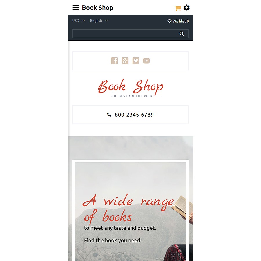The height and width of the screenshot is (261, 261).
Task: Open the shopping cart icon
Action: [x=178, y=8]
